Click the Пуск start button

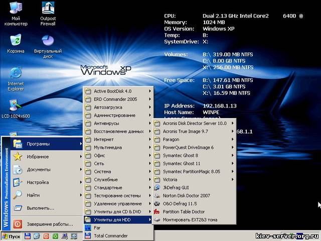[12, 236]
